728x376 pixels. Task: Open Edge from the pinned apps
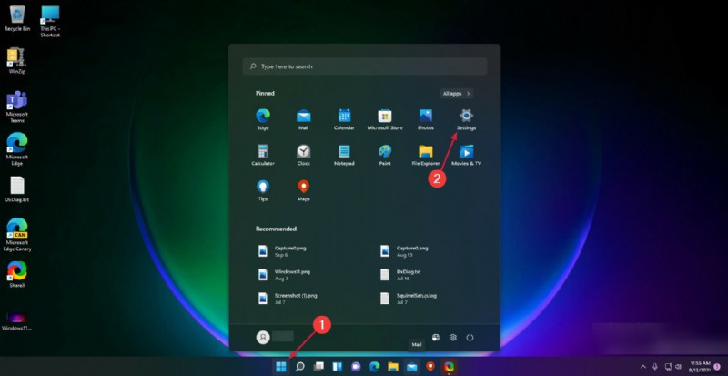tap(263, 119)
